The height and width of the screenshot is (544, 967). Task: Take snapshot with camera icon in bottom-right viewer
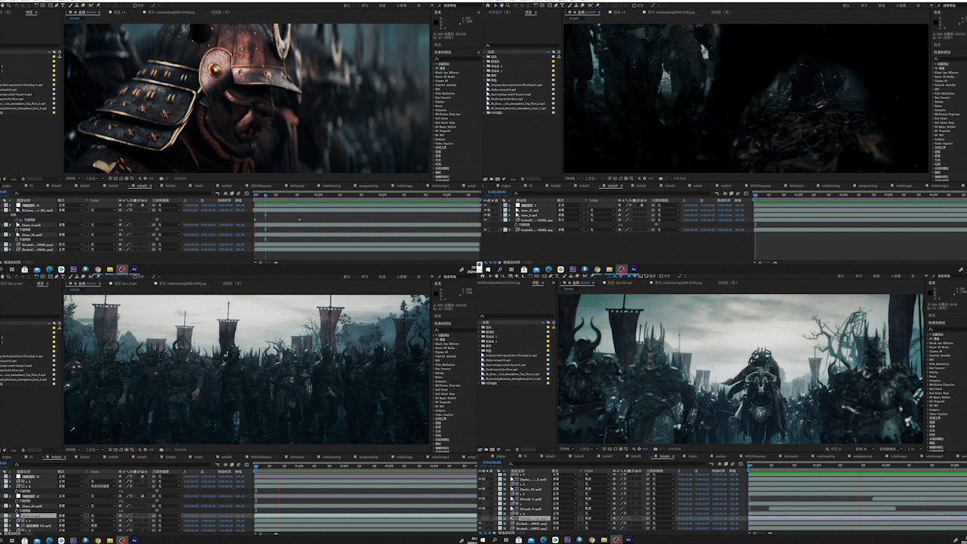coord(655,449)
